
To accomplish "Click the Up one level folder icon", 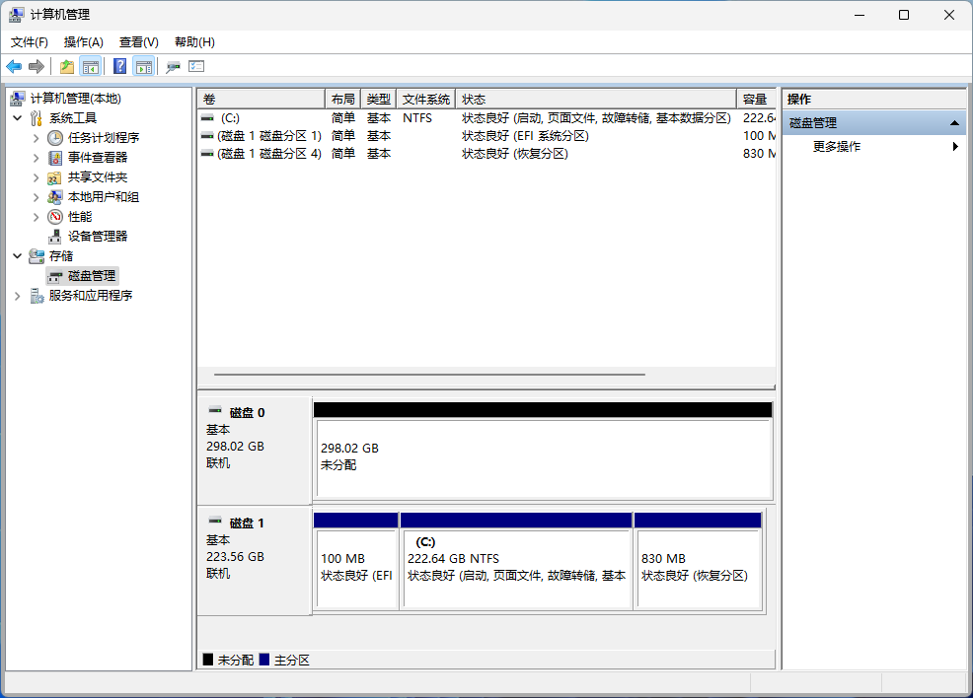I will point(66,66).
